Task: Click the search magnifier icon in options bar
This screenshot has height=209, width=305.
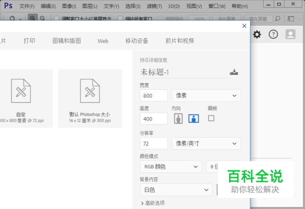Action: pyautogui.click(x=278, y=18)
